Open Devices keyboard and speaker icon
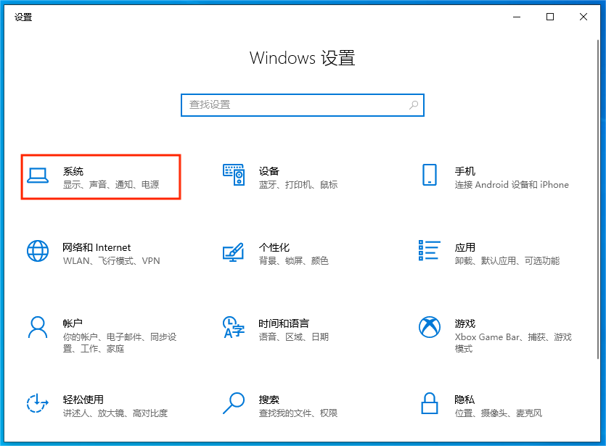This screenshot has height=446, width=606. 234,176
